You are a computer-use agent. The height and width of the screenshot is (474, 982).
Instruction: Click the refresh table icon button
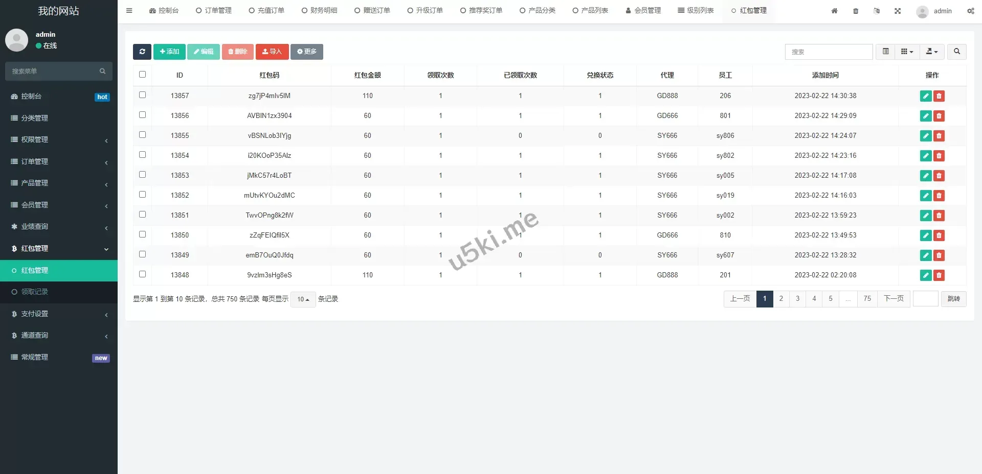(x=142, y=52)
